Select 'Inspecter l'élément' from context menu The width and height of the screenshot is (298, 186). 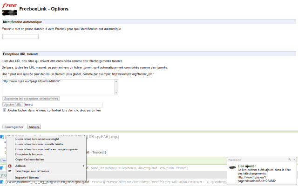27,177
